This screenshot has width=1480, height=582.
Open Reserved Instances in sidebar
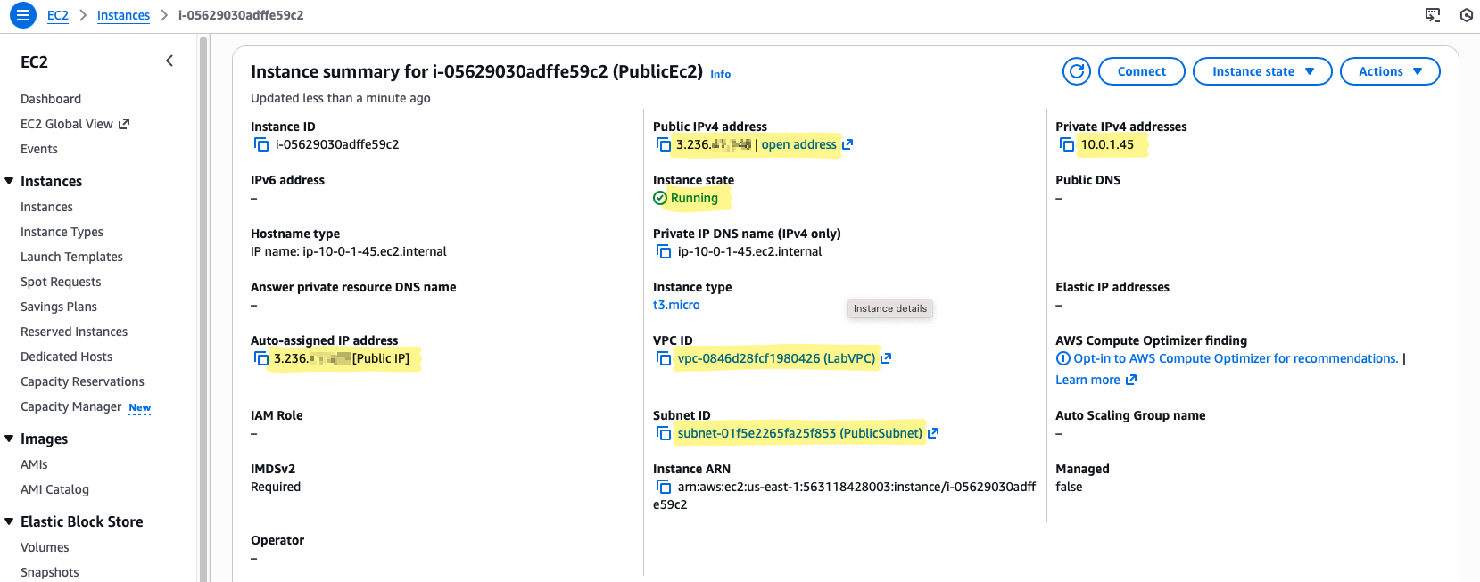(74, 332)
